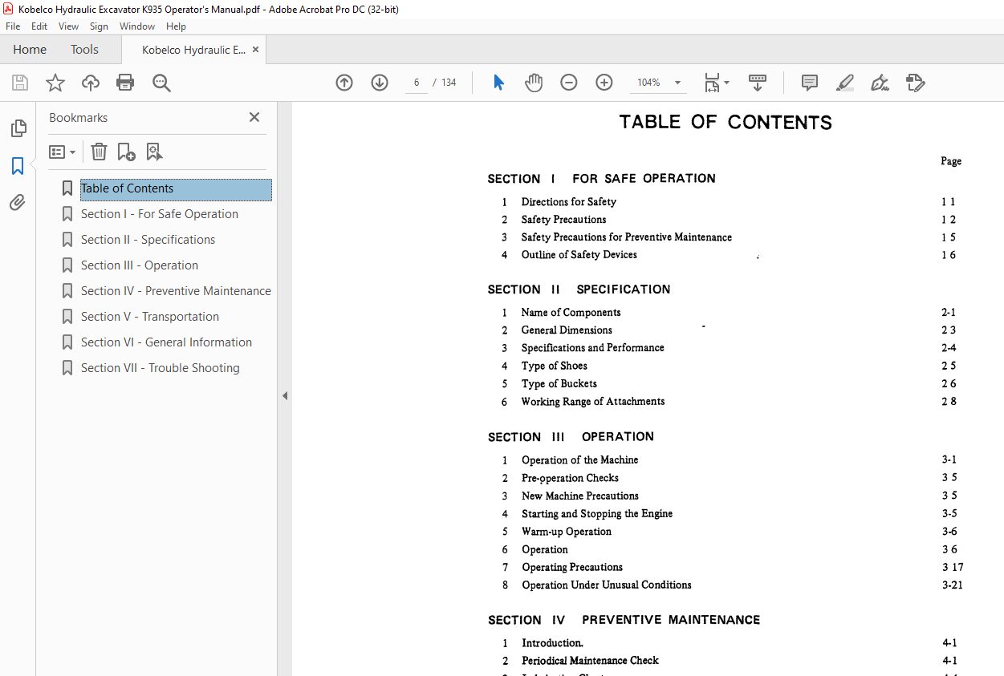Viewport: 1004px width, 676px height.
Task: Open the View menu
Action: click(69, 26)
